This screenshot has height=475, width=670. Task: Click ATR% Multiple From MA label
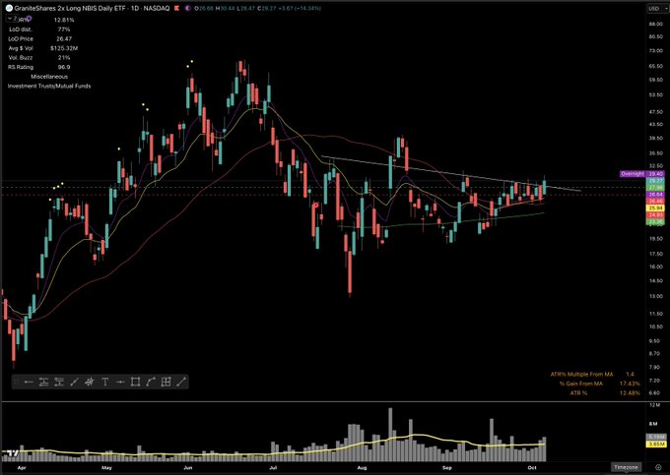click(581, 374)
